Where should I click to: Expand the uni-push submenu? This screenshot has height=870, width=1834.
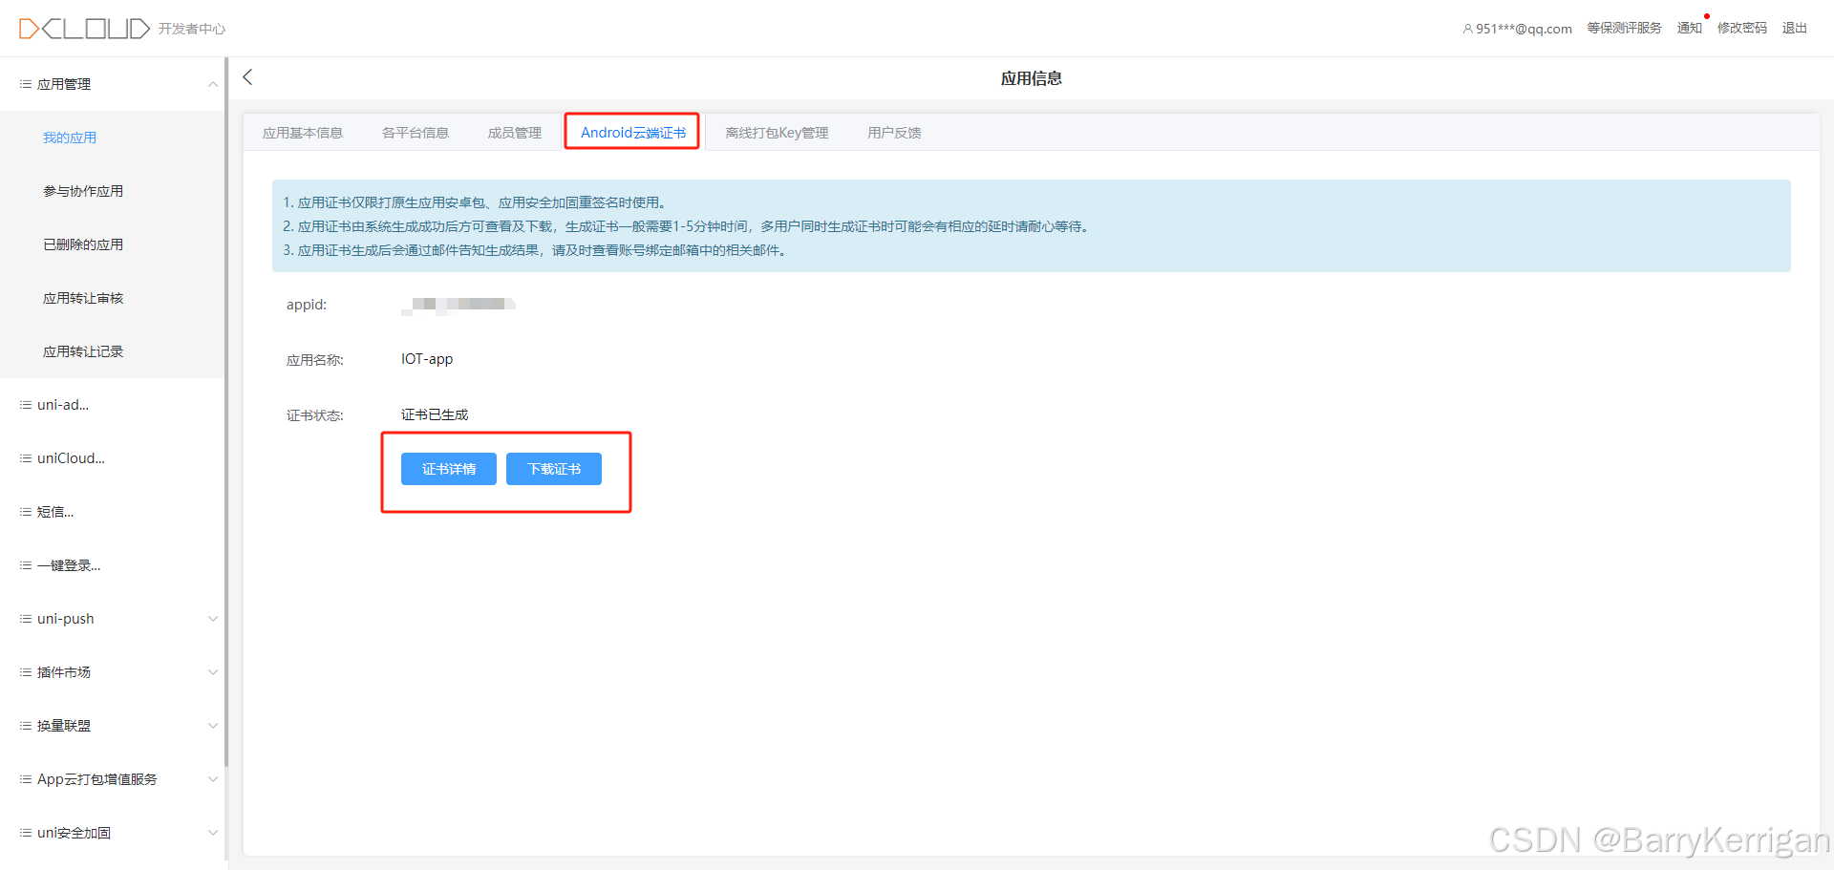[x=212, y=618]
